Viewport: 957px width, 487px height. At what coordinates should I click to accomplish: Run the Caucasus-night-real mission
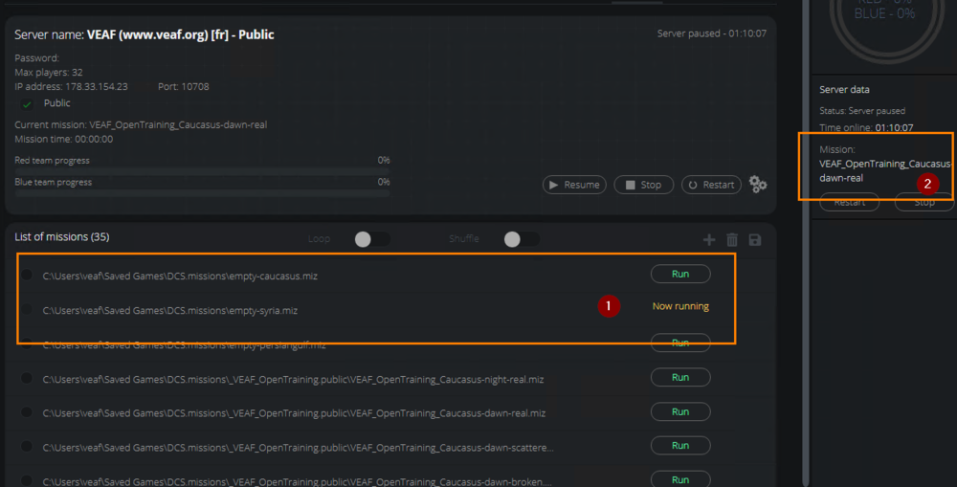coord(680,378)
